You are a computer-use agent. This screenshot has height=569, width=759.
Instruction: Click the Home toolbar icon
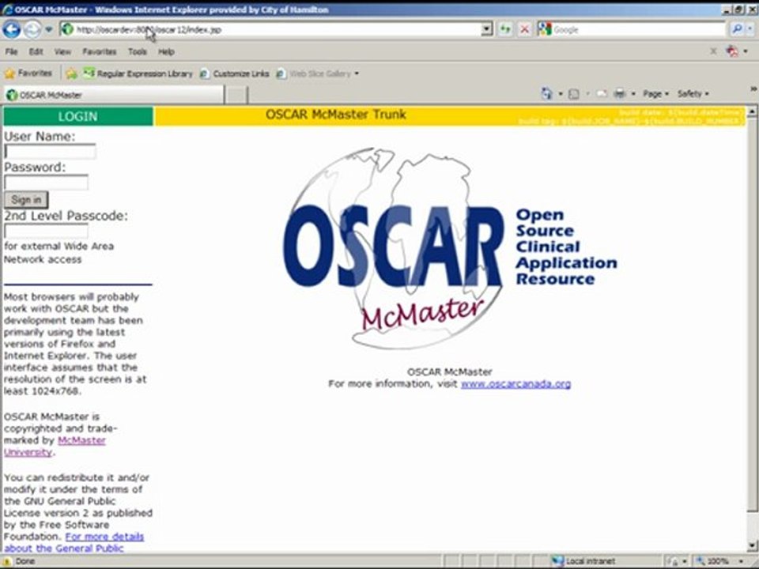click(x=547, y=93)
